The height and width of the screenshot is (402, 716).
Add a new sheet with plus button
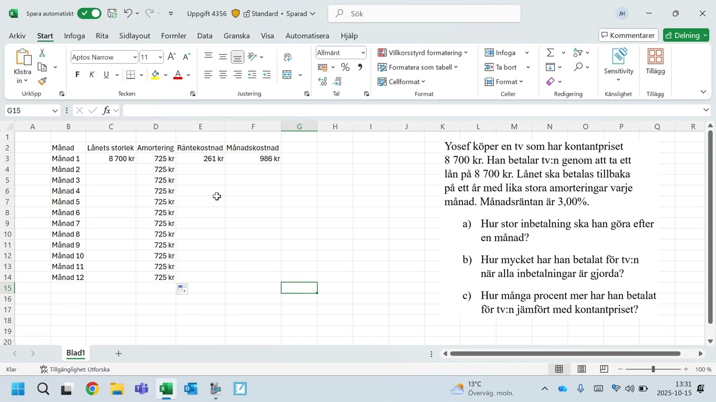[119, 353]
